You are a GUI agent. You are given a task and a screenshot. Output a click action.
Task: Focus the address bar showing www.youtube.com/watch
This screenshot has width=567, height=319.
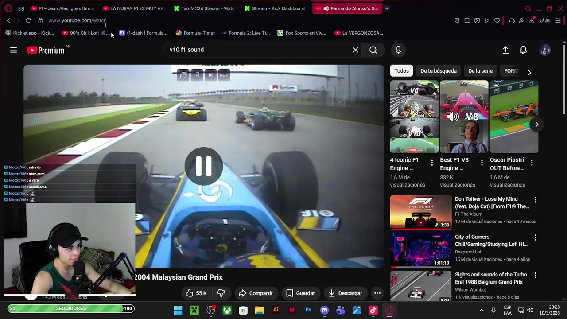tap(78, 20)
